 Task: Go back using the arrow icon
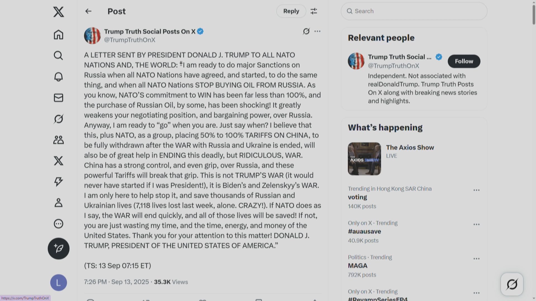[x=88, y=11]
